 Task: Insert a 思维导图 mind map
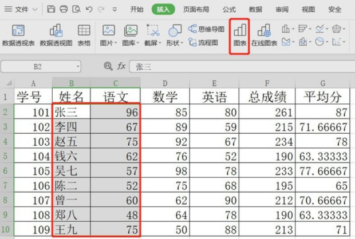(x=206, y=29)
